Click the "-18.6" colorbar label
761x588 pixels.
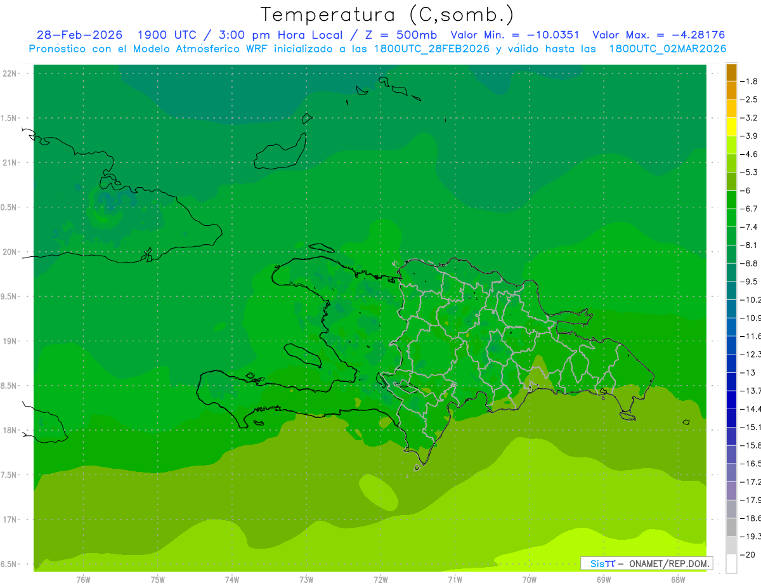pyautogui.click(x=750, y=518)
